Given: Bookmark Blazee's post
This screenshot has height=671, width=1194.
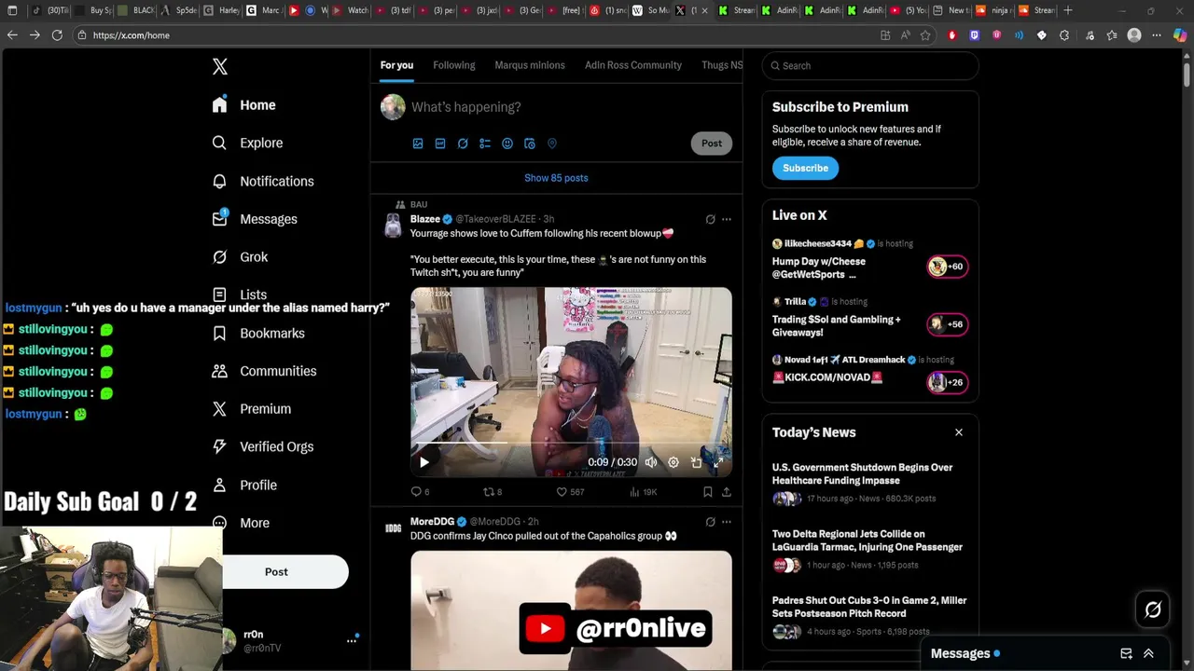Looking at the screenshot, I should (x=708, y=492).
